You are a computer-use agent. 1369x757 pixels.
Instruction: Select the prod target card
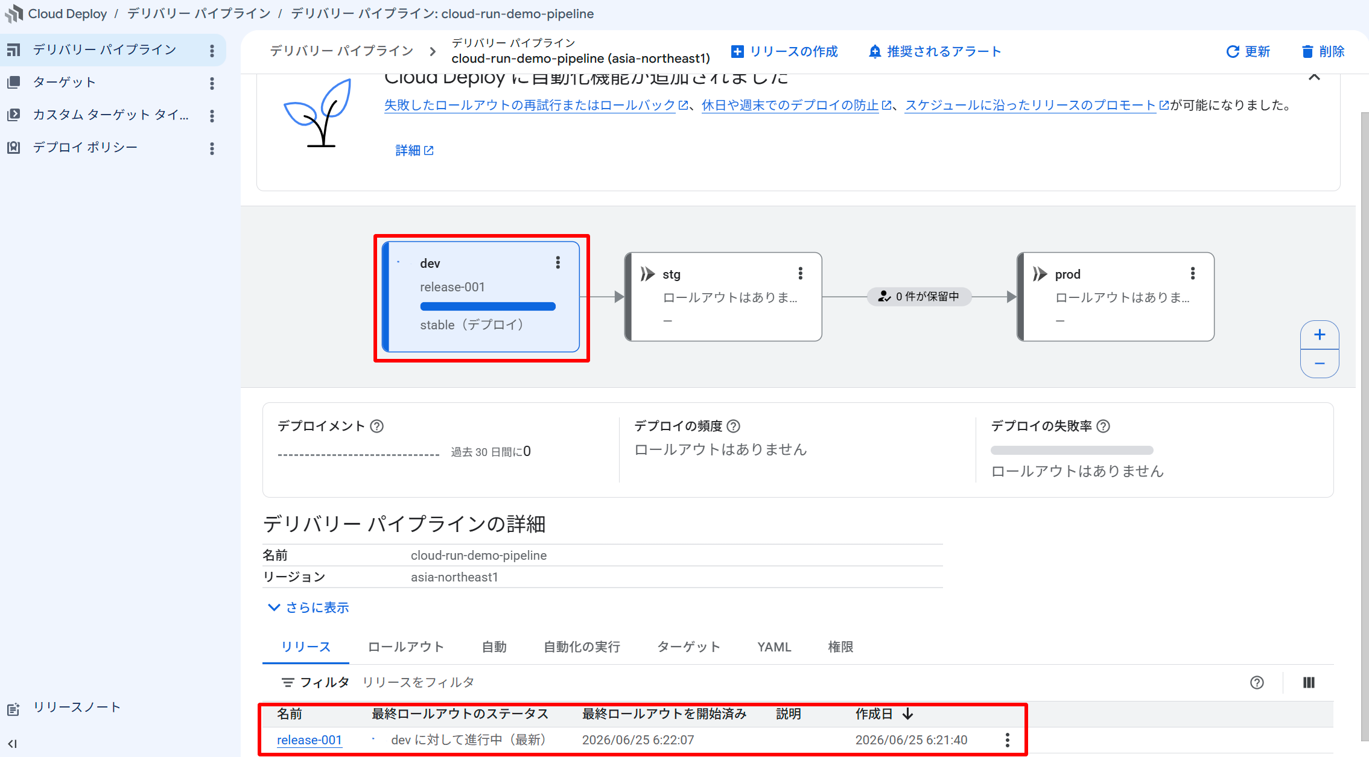click(x=1116, y=297)
